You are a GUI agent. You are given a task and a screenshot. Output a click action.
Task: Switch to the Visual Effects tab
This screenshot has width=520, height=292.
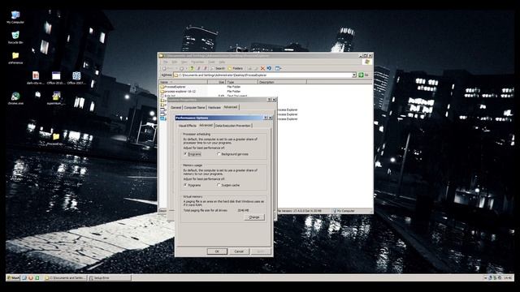tap(188, 126)
